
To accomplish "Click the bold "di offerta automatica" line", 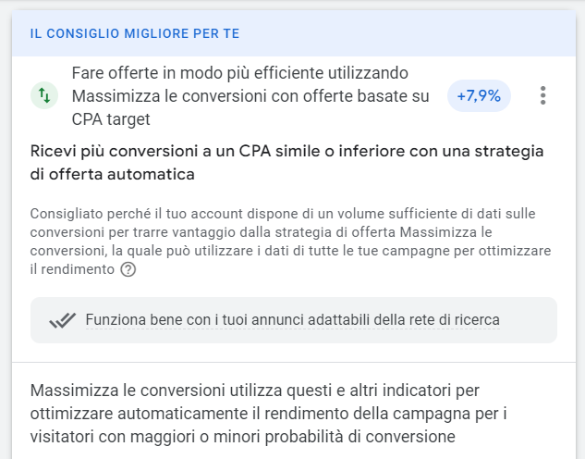I will click(x=112, y=173).
